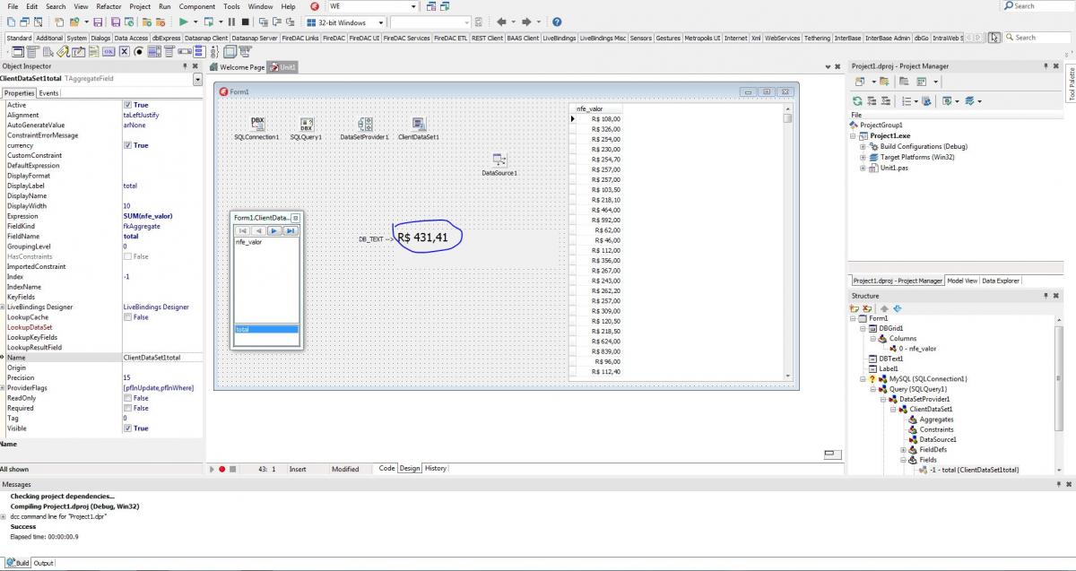Open the Welcome Page tab

click(238, 67)
